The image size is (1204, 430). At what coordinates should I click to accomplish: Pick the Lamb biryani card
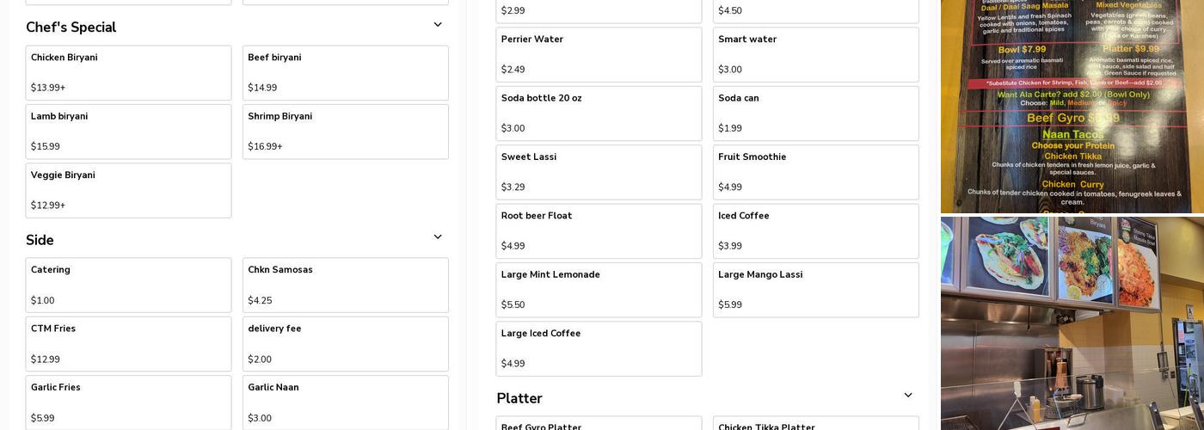click(128, 132)
